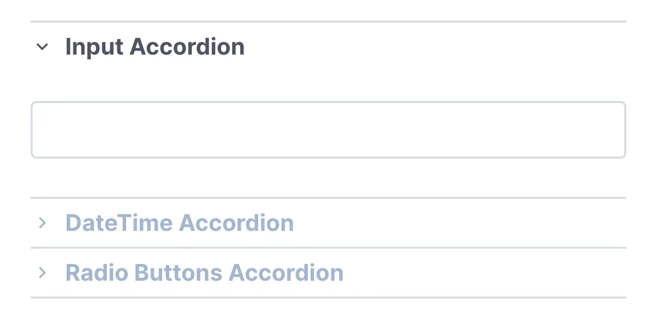The height and width of the screenshot is (320, 656).
Task: Click the divider below Radio Buttons Accordion
Action: pos(328,297)
